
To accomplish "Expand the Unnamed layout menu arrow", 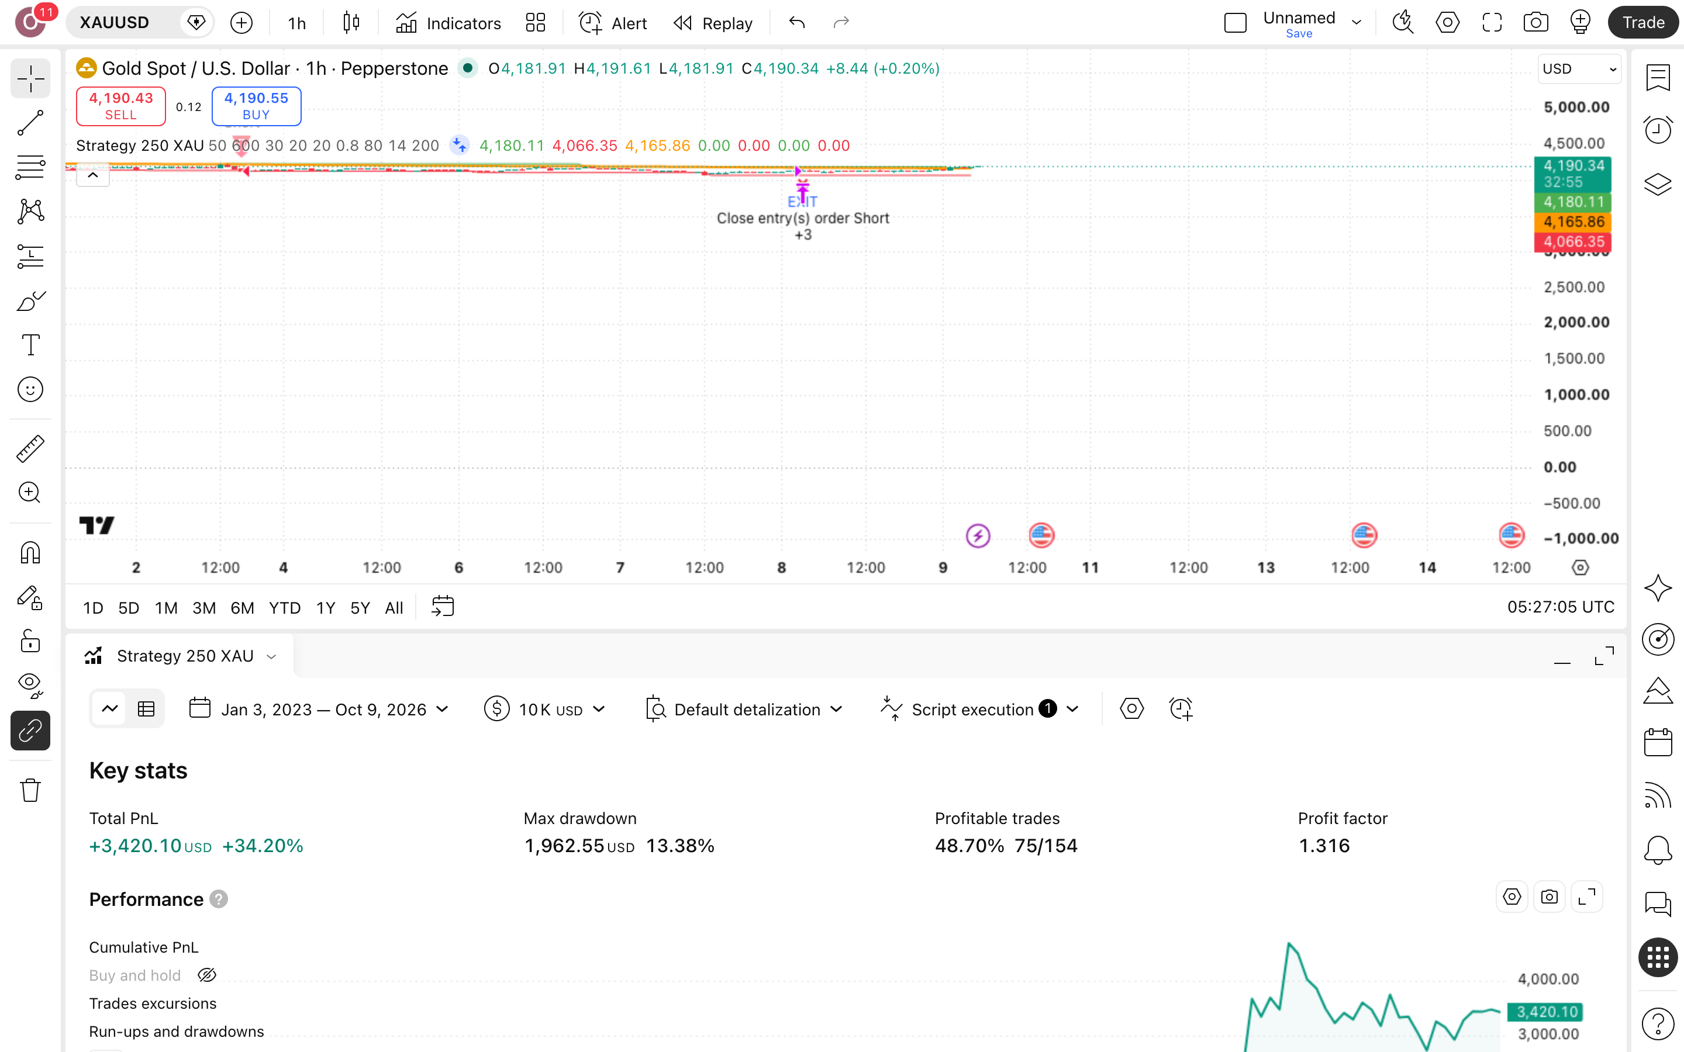I will pos(1356,22).
